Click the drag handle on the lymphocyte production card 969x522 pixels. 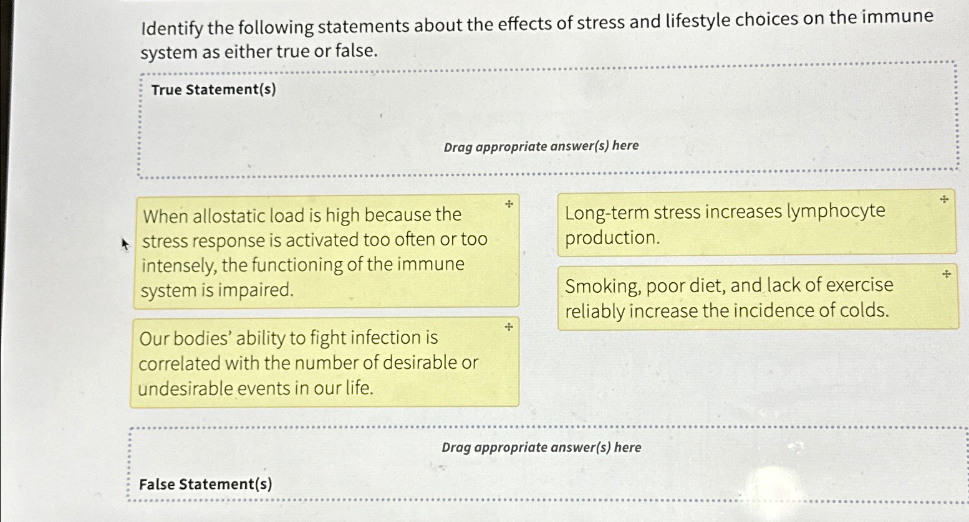(943, 199)
